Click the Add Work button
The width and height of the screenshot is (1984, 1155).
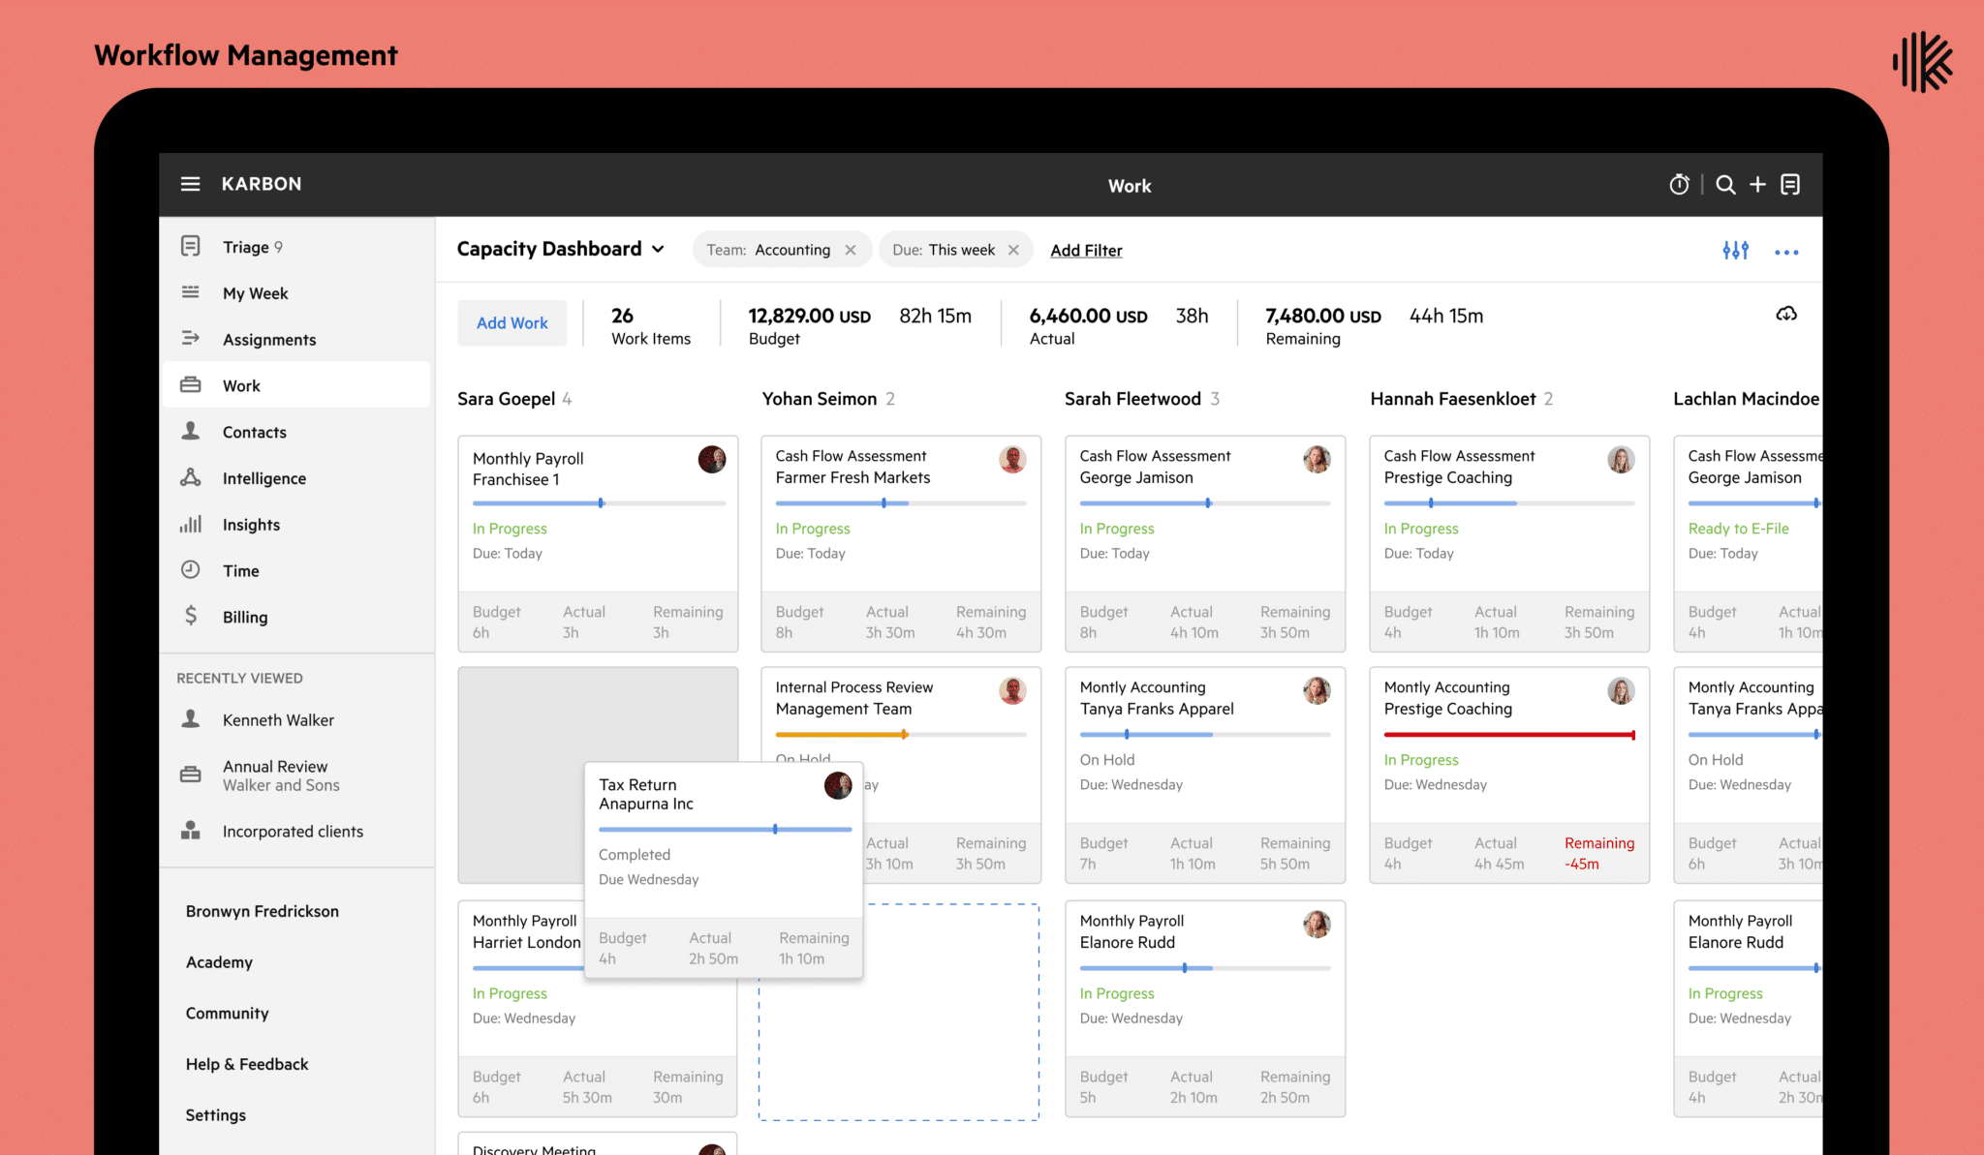511,323
